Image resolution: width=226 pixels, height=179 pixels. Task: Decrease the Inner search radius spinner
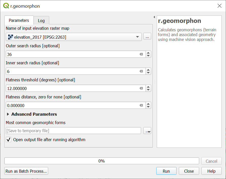pos(148,73)
